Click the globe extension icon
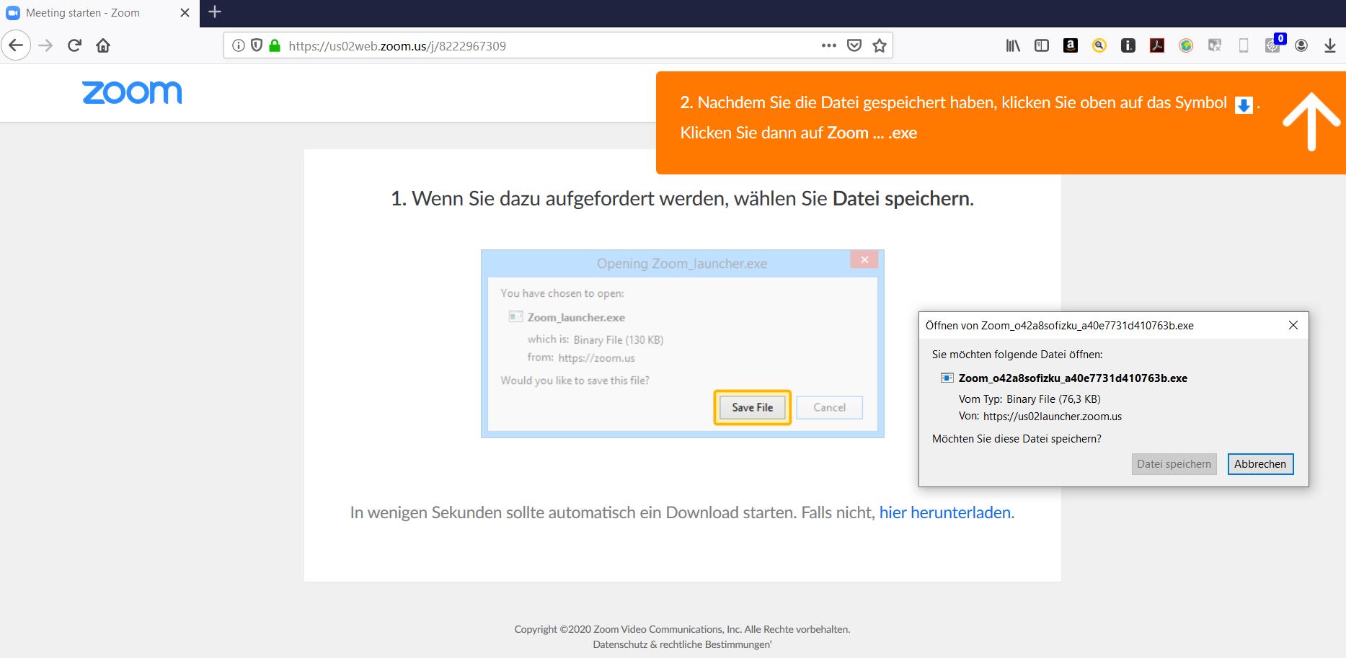Screen dimensions: 1346x658 (x=1186, y=45)
